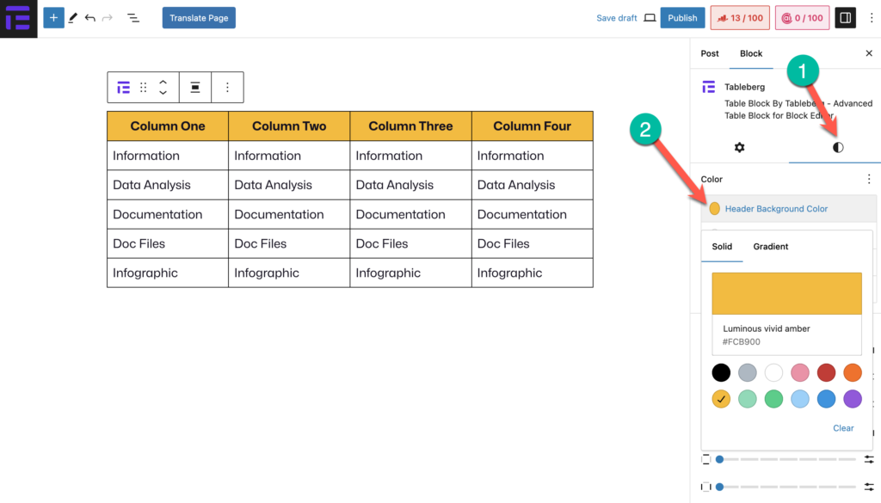The height and width of the screenshot is (503, 881).
Task: Click the Clear link in color picker
Action: tap(843, 428)
